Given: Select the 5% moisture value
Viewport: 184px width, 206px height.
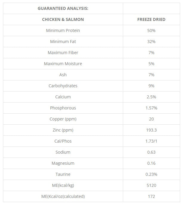Looking at the screenshot, I should (151, 64).
